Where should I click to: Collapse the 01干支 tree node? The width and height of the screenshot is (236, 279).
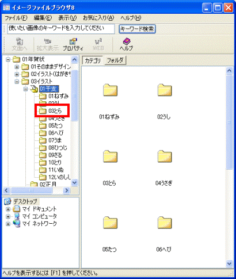click(25, 89)
